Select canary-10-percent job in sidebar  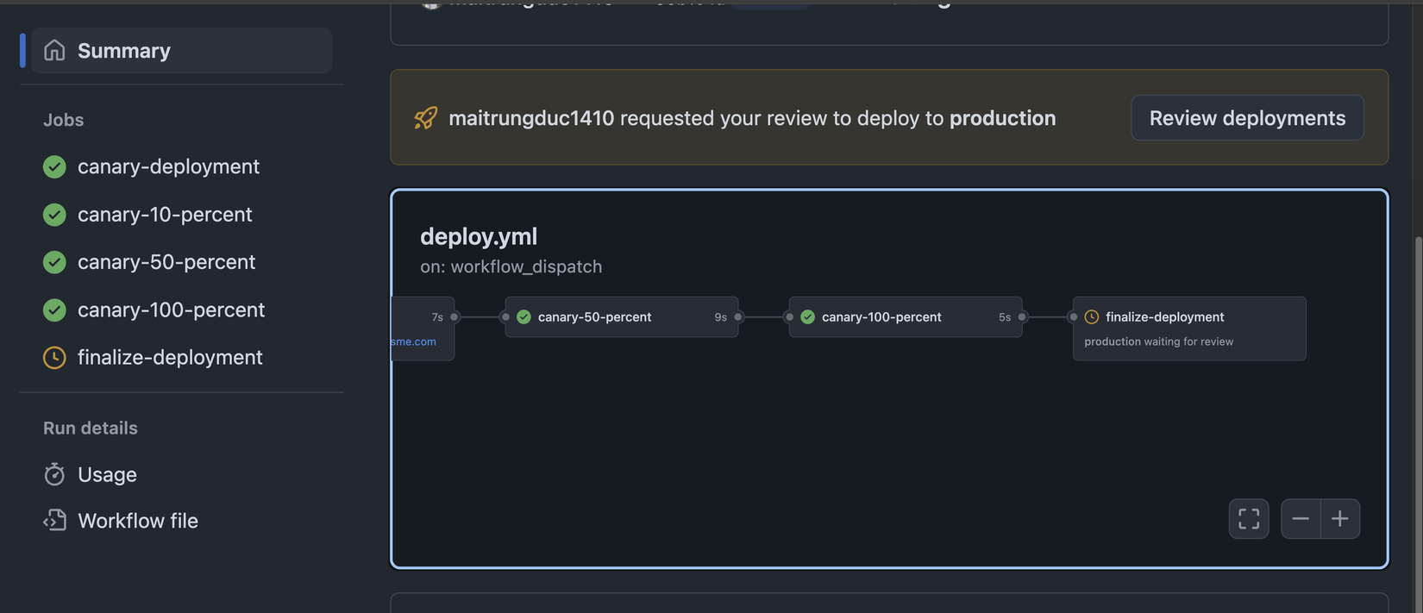[x=165, y=214]
